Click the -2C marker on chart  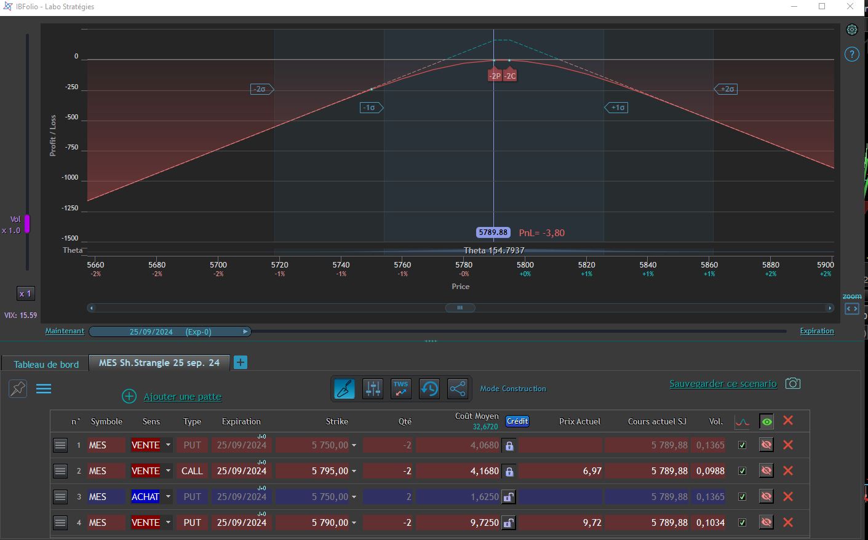(x=510, y=75)
